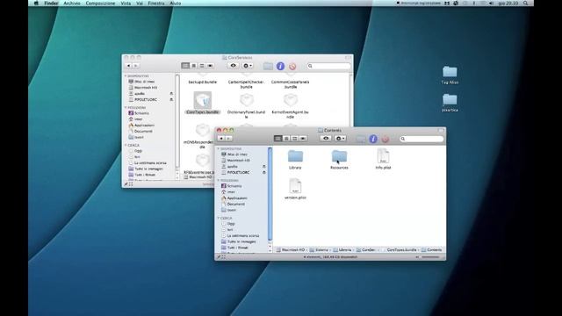Collapse CERCA section in CoreServices sidebar

[126, 145]
